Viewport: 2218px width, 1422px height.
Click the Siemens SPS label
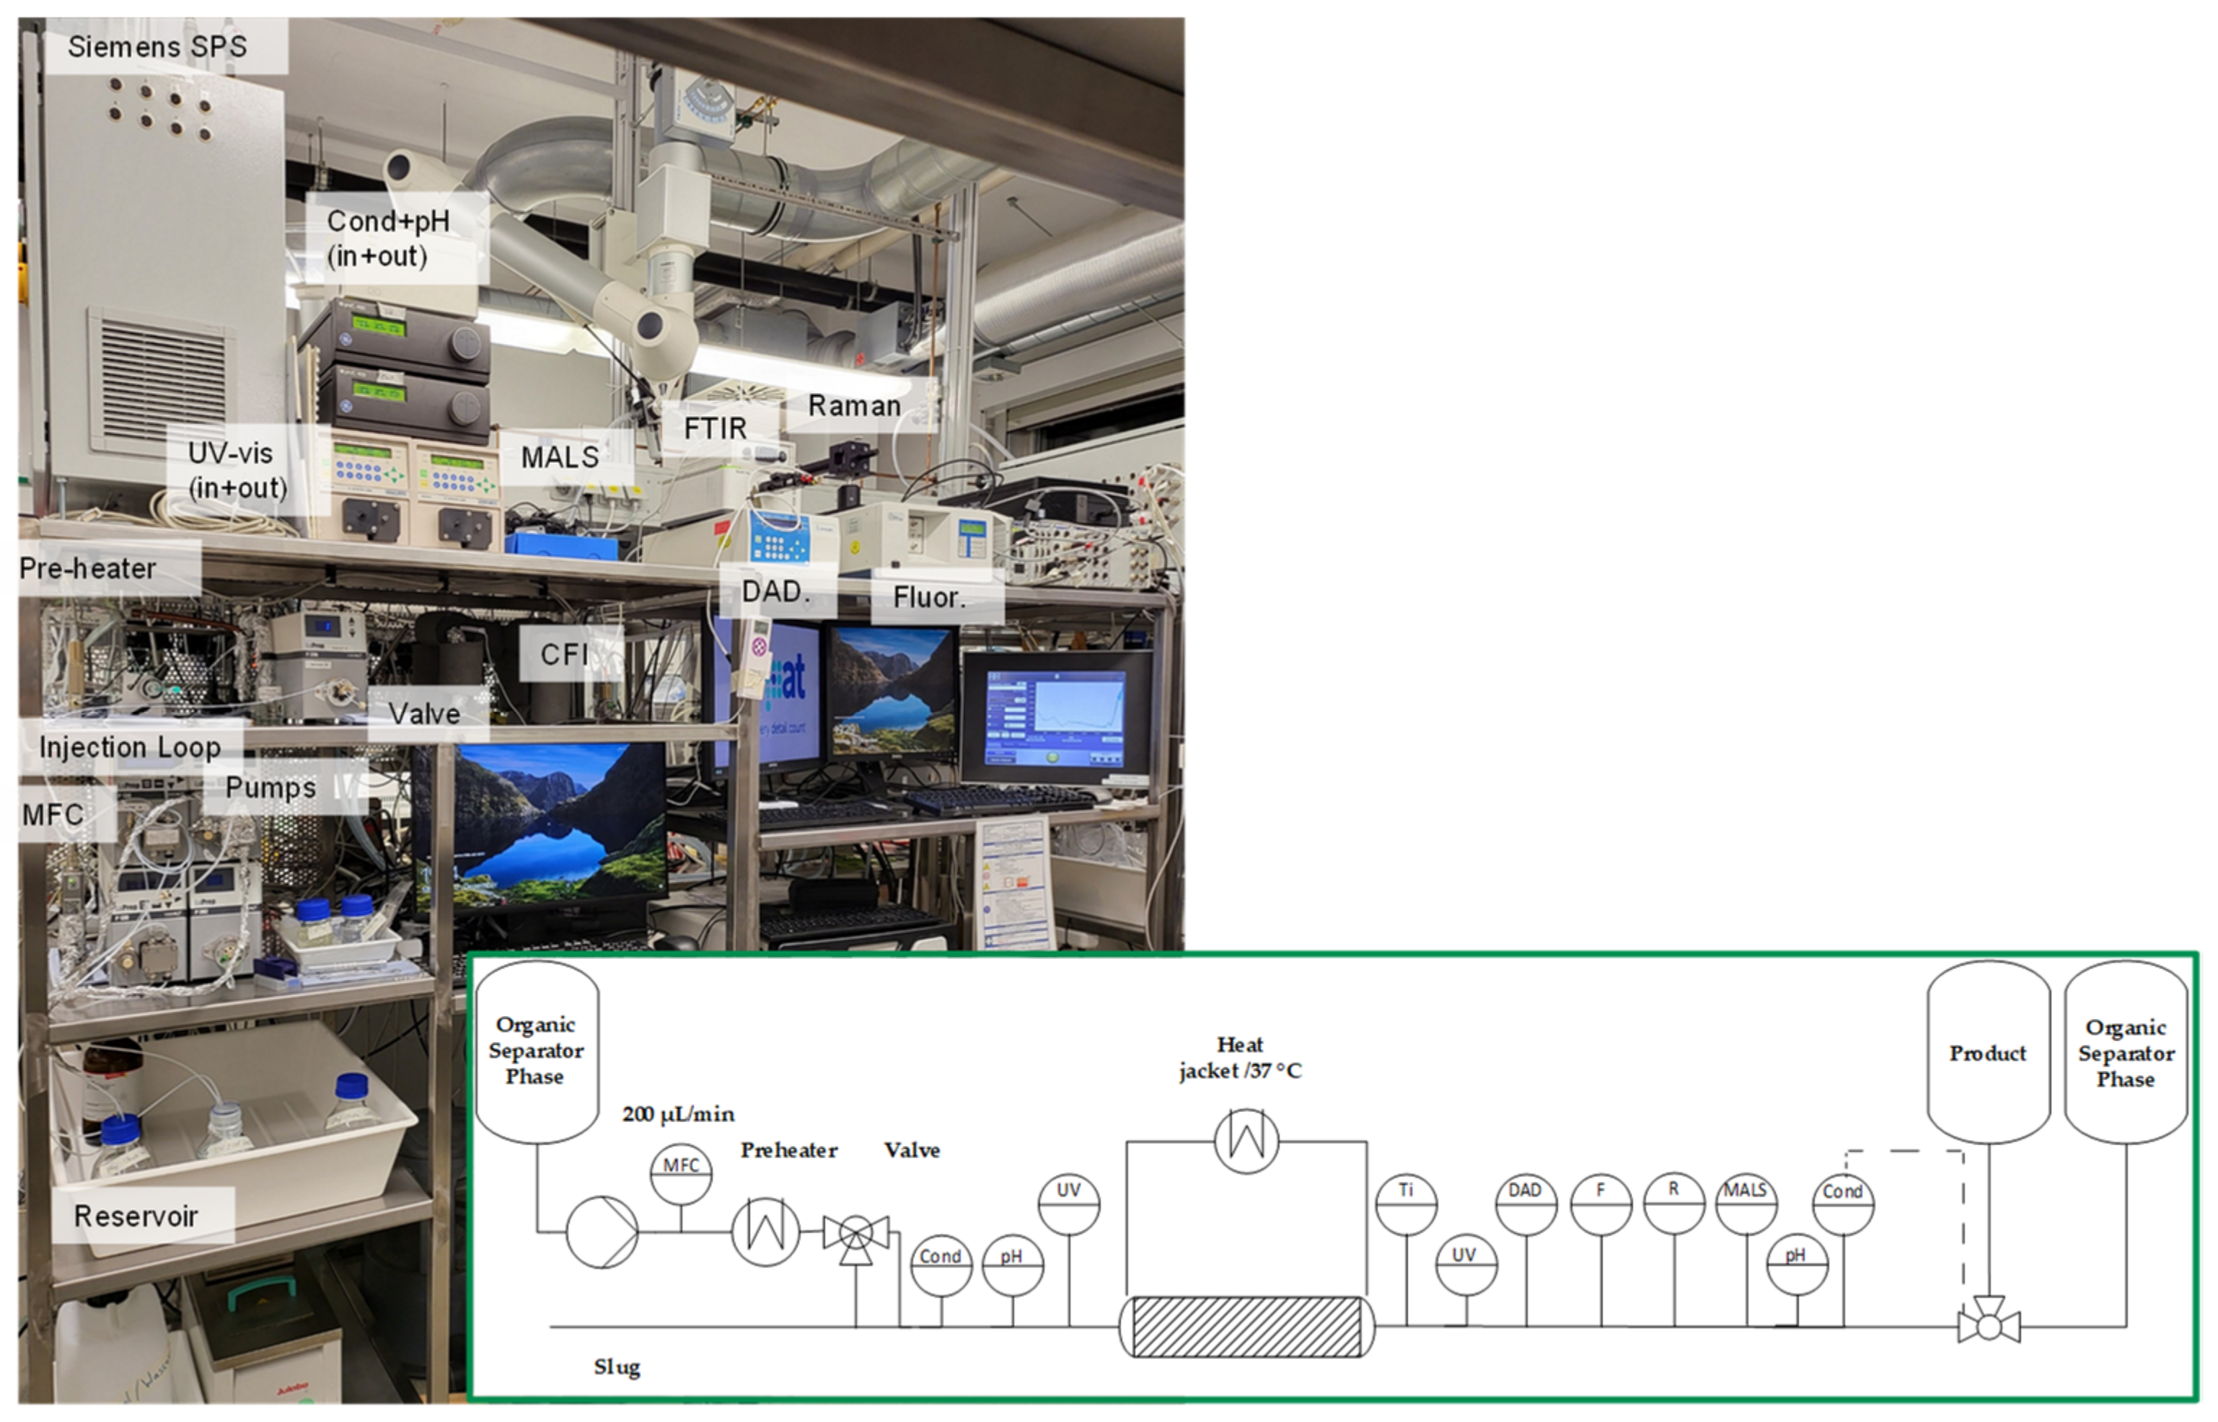pos(158,46)
